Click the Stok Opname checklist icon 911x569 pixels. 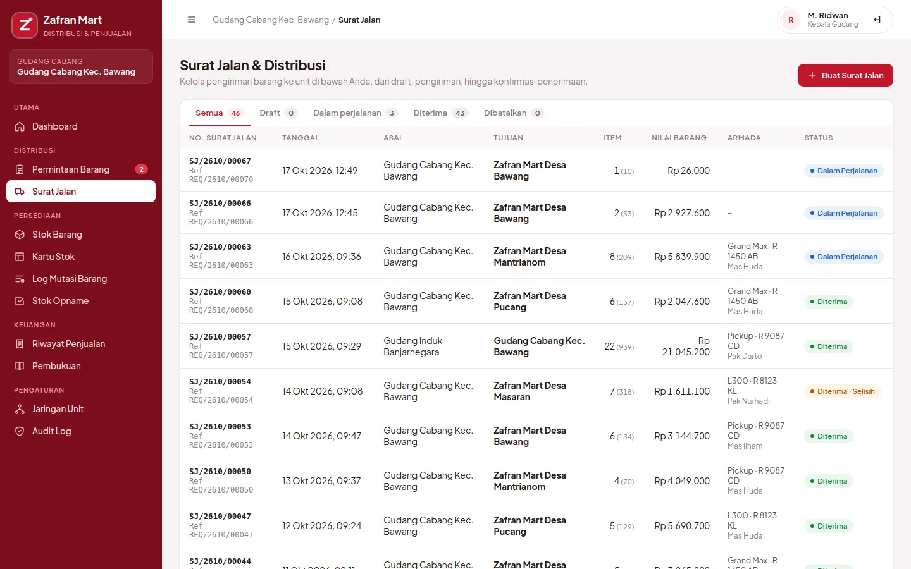(20, 301)
